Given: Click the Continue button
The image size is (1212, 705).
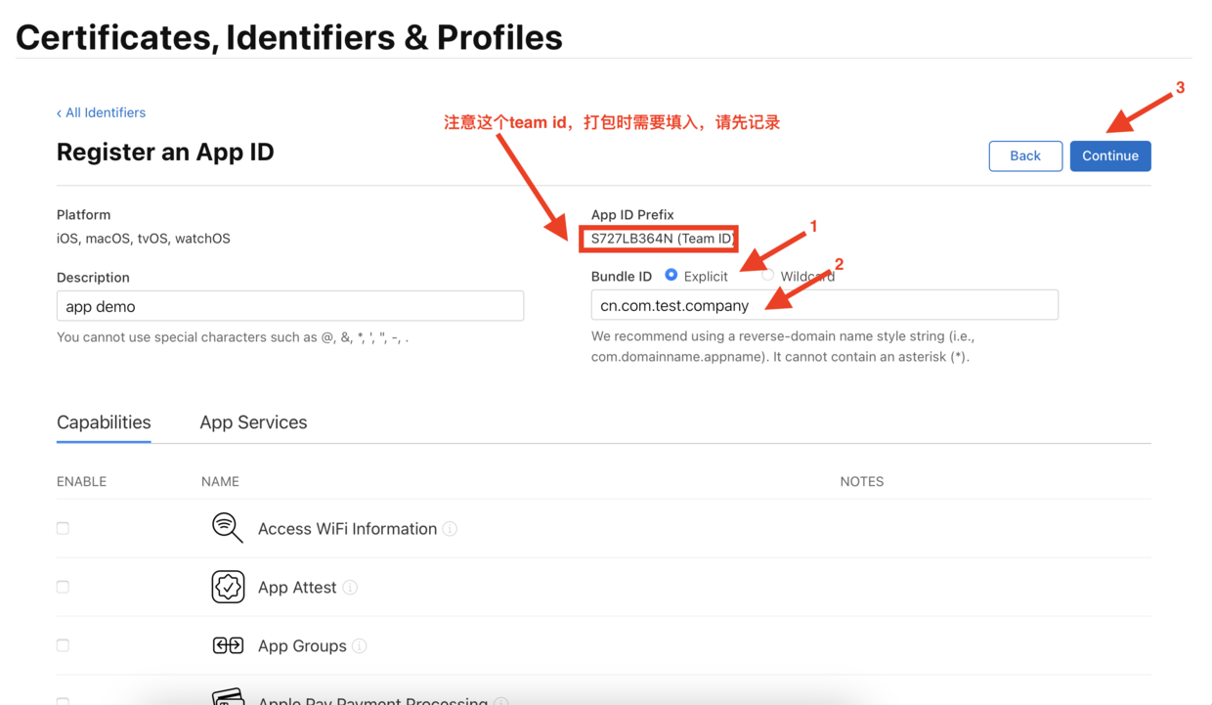Looking at the screenshot, I should [x=1110, y=155].
